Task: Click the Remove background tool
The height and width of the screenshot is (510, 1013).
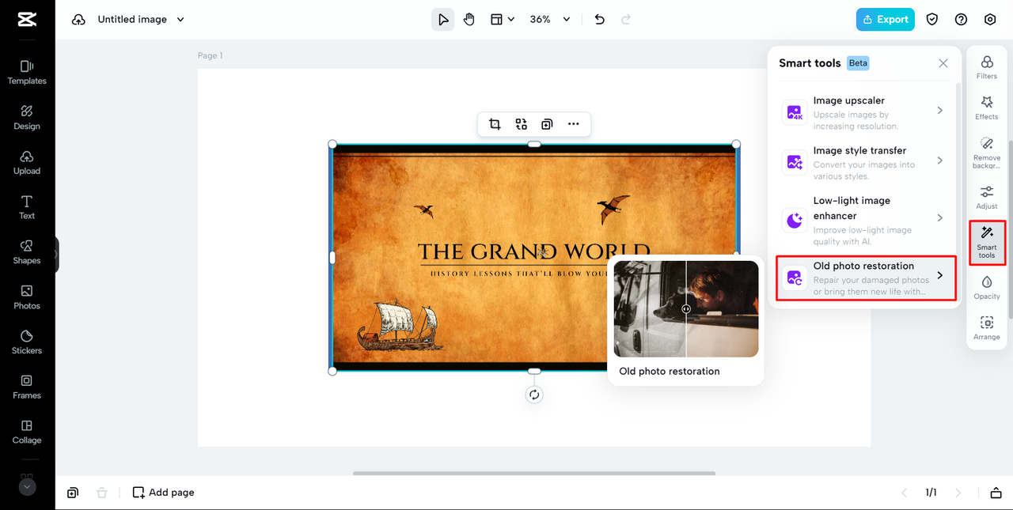Action: point(986,152)
